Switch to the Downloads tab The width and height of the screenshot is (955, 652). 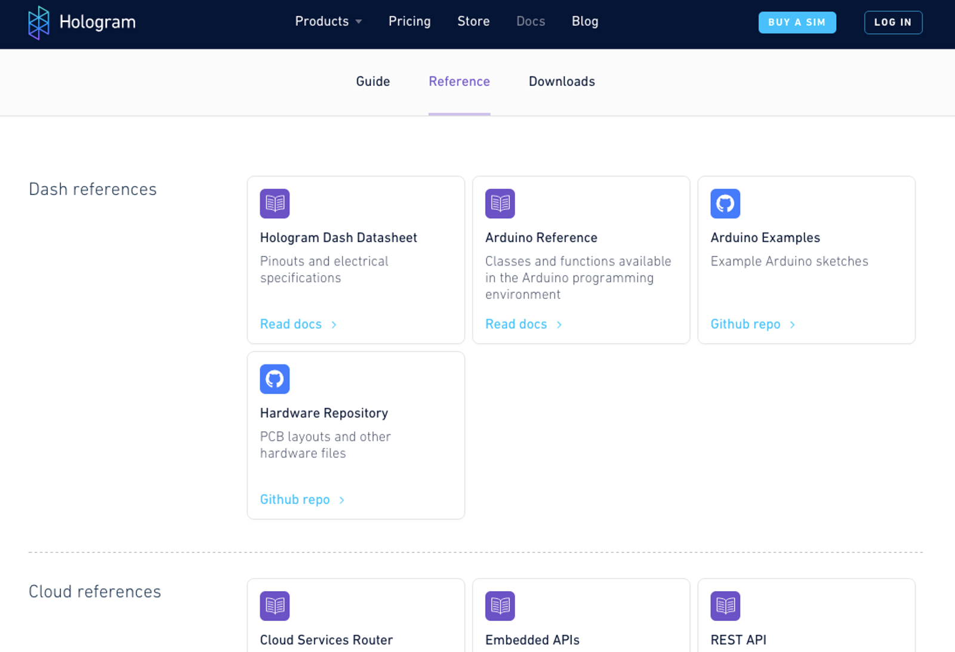[562, 82]
